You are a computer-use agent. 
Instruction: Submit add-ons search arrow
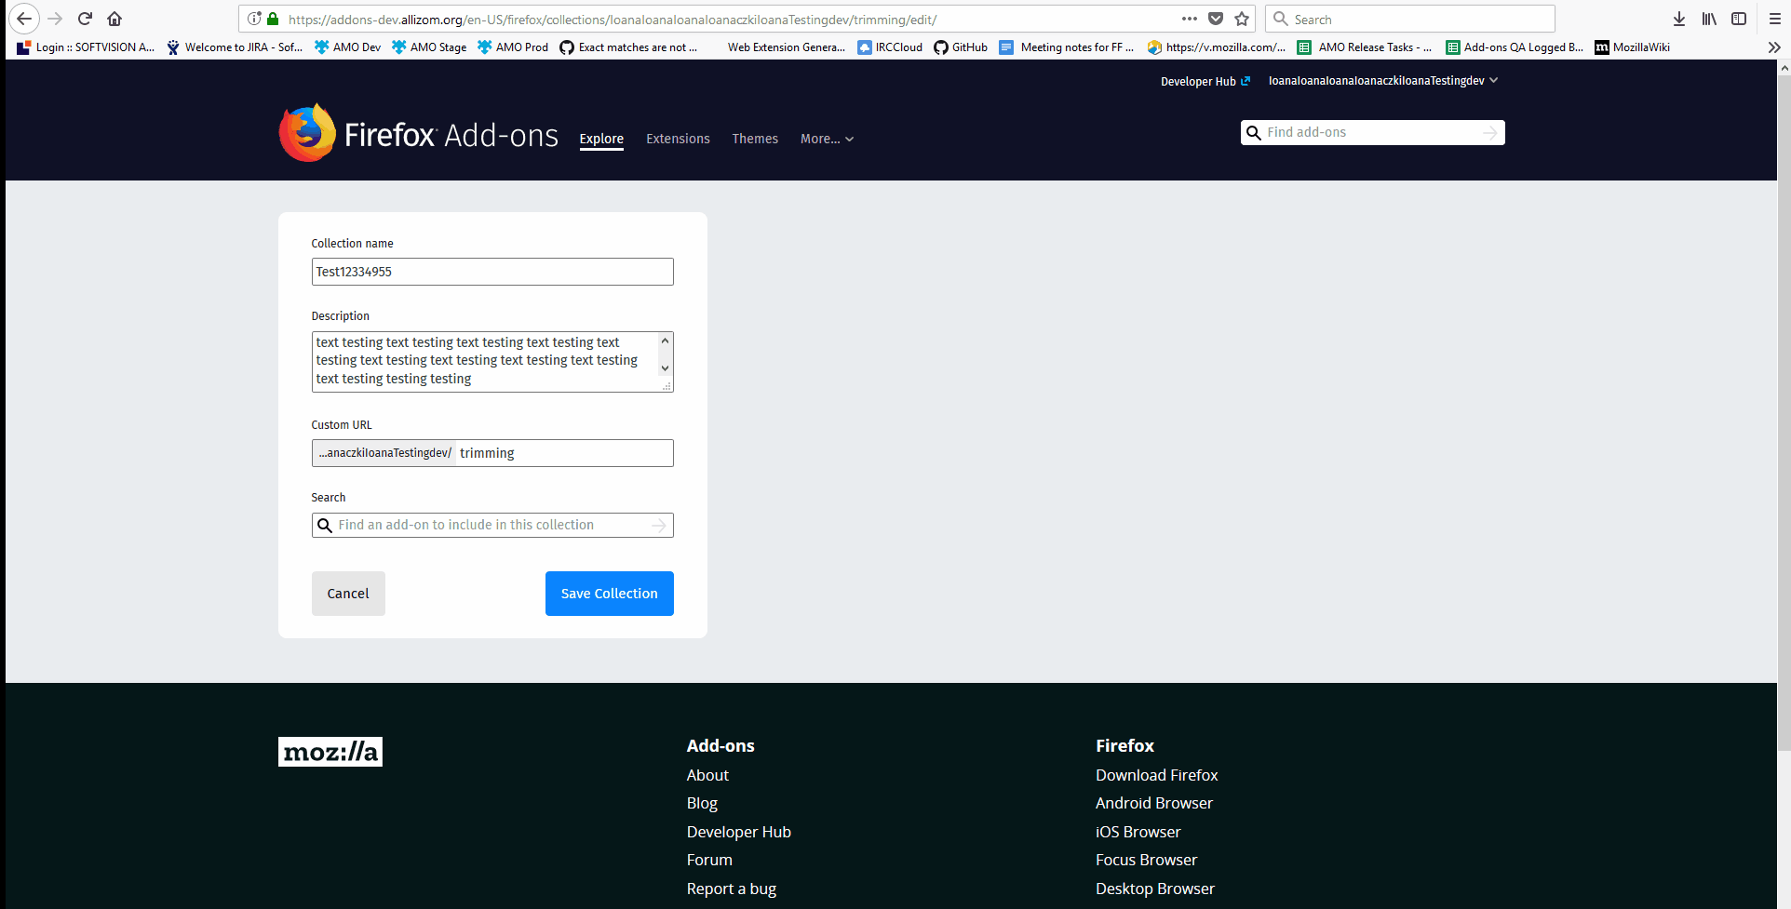tap(1490, 133)
